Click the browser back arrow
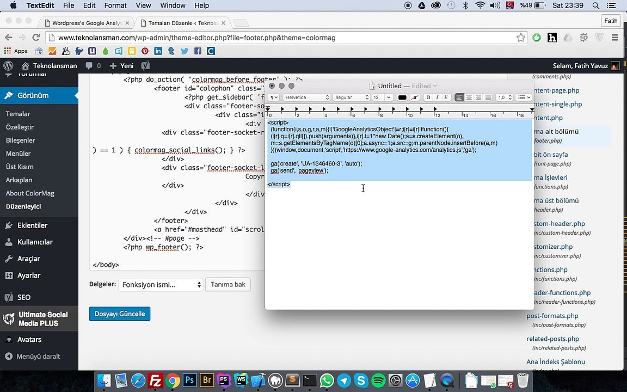Viewport: 627px width, 392px height. coord(8,38)
